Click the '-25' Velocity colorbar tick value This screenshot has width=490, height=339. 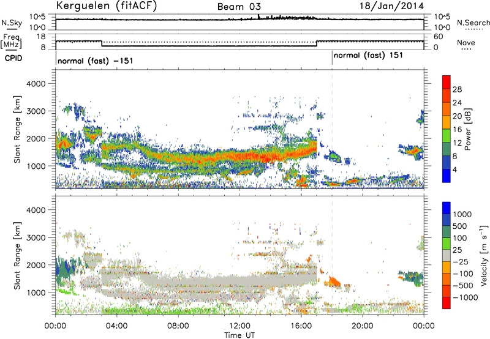(x=461, y=261)
